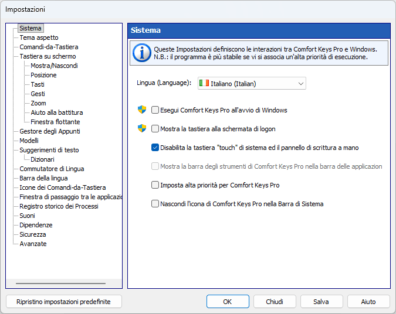This screenshot has width=396, height=314.
Task: Open the Lingua (Language) dropdown
Action: pyautogui.click(x=252, y=83)
